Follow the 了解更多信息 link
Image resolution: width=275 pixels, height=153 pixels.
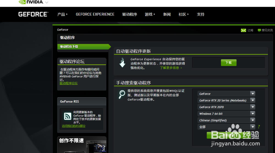(x=171, y=68)
